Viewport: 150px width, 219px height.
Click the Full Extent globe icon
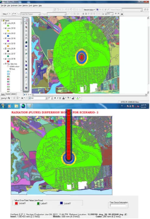click(26, 42)
